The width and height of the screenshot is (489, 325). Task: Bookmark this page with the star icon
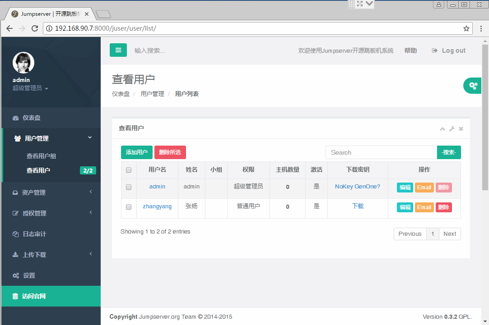466,28
